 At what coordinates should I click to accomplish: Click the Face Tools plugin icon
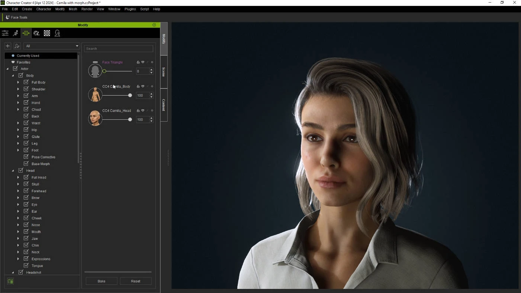7,17
